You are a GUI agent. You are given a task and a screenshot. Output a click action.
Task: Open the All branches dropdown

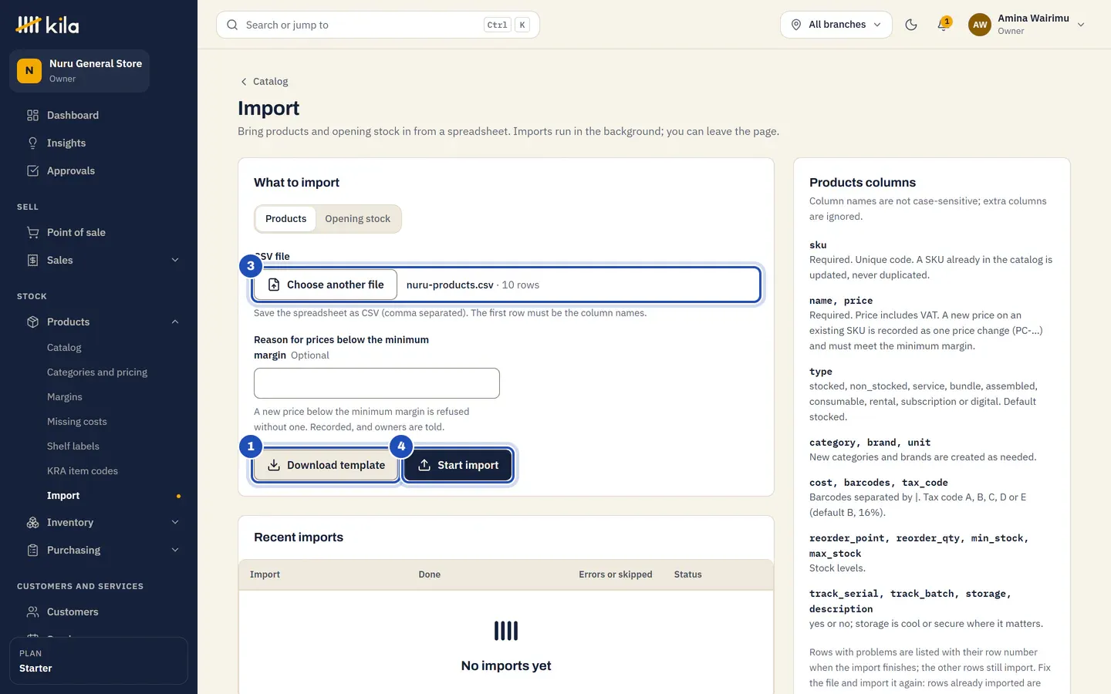(836, 25)
